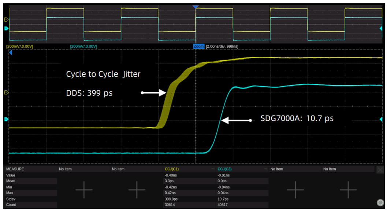Click the cyan trigger level arrow on right edge

[x=381, y=119]
